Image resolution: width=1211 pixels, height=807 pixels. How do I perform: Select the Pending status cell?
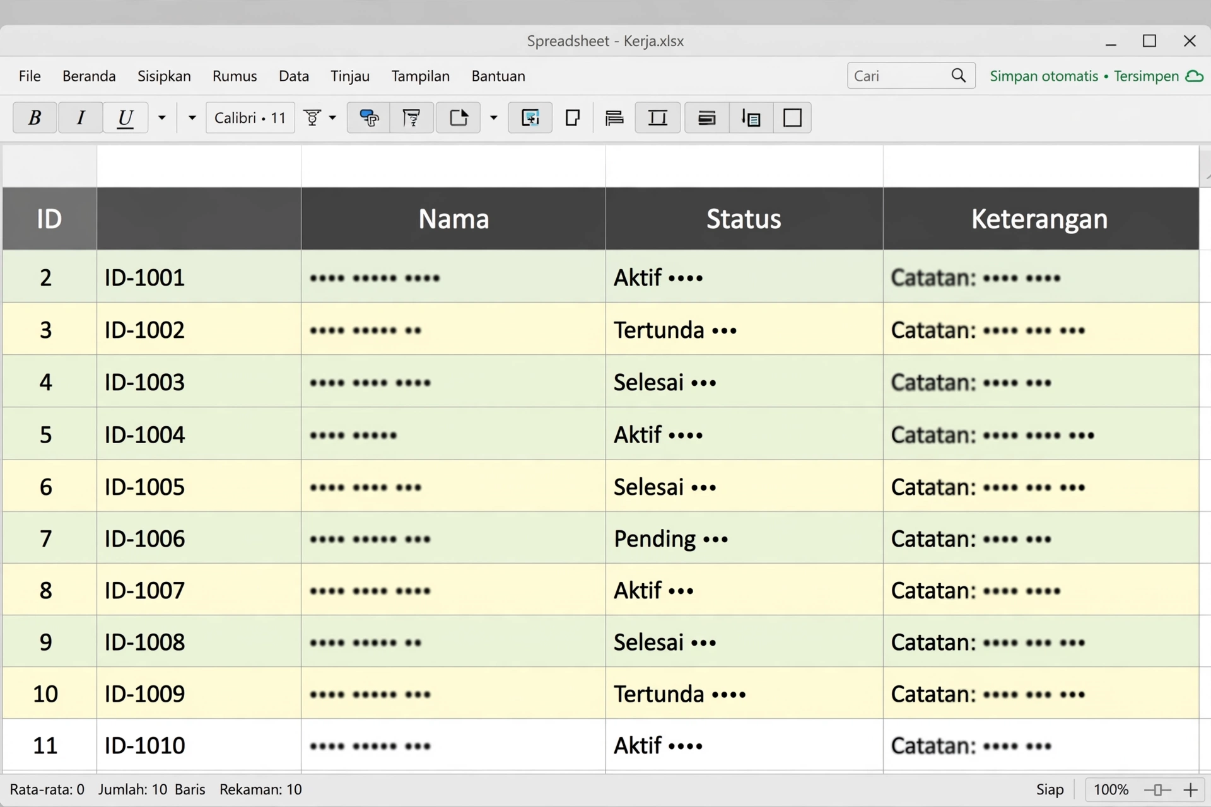pyautogui.click(x=744, y=538)
